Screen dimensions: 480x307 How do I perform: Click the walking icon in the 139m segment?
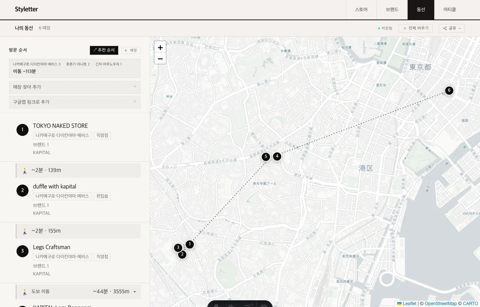coord(25,170)
